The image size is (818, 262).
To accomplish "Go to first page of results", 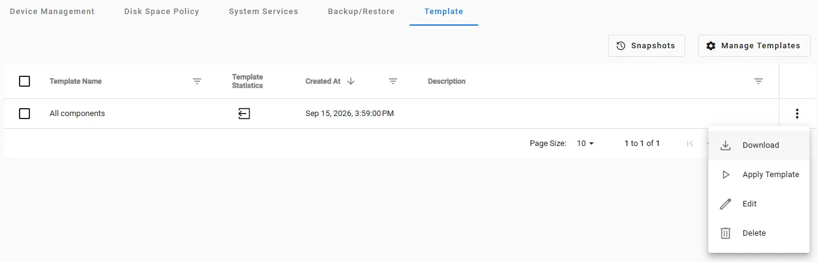I will [690, 144].
